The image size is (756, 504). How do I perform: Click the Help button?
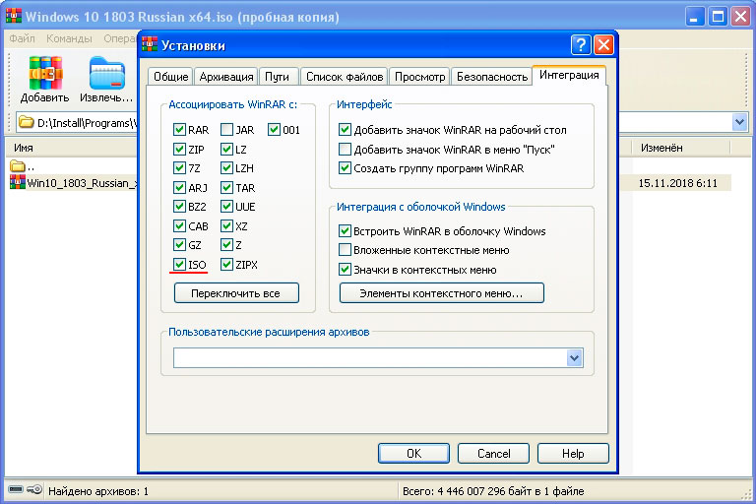pos(573,454)
